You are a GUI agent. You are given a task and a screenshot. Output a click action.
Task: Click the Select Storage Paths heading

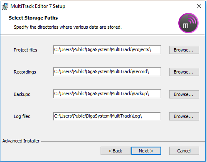(33, 18)
